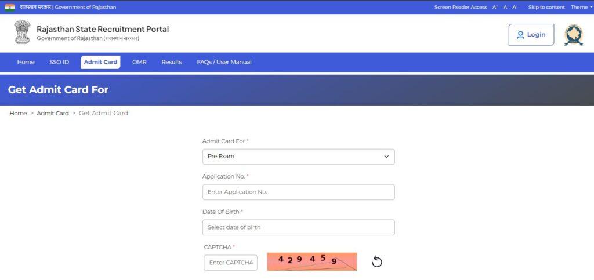Click the Rajasthan map badge logo

coord(574,35)
